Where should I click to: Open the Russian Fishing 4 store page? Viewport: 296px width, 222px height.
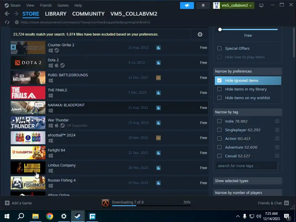pyautogui.click(x=110, y=183)
